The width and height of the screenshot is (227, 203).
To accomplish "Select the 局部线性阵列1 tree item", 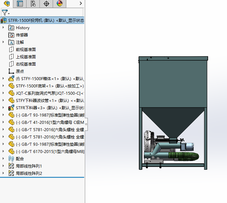I will (29, 166).
